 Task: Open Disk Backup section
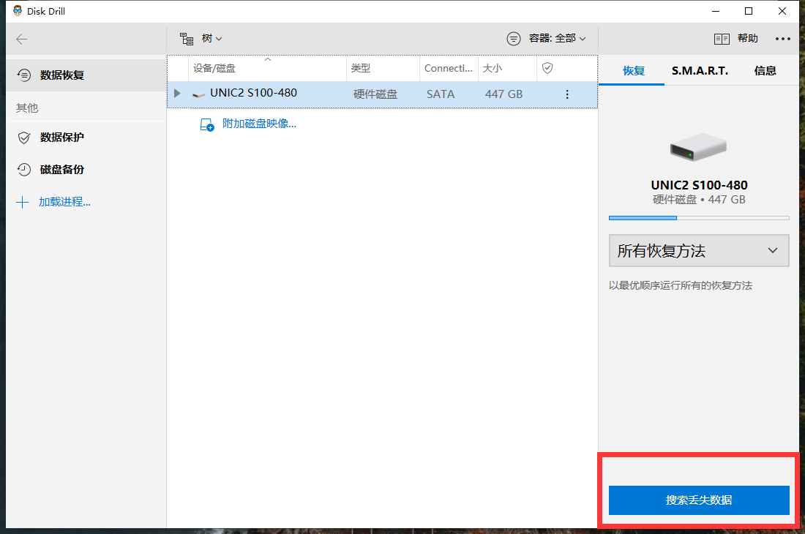(x=86, y=170)
